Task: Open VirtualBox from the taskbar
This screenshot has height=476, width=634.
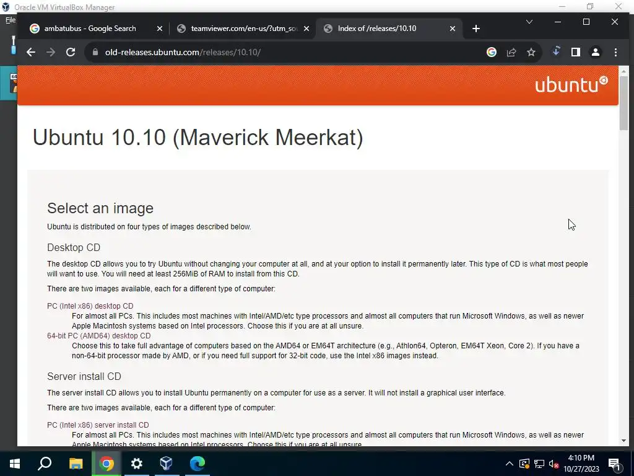Action: [x=166, y=464]
